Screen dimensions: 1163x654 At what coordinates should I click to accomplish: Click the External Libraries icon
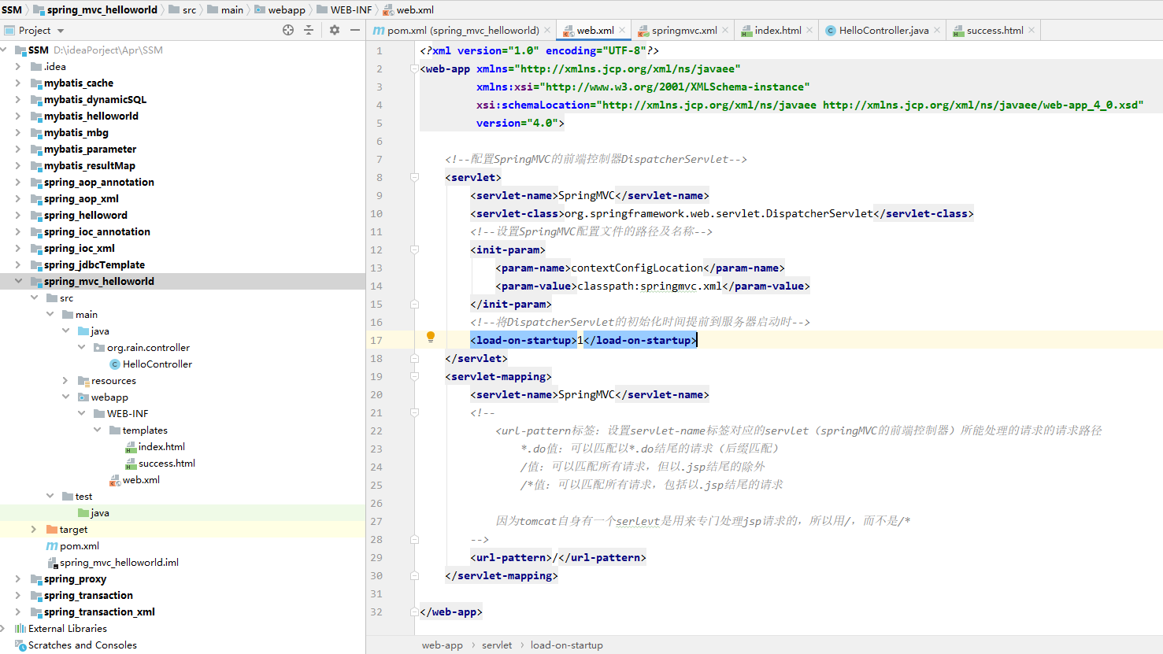click(20, 629)
